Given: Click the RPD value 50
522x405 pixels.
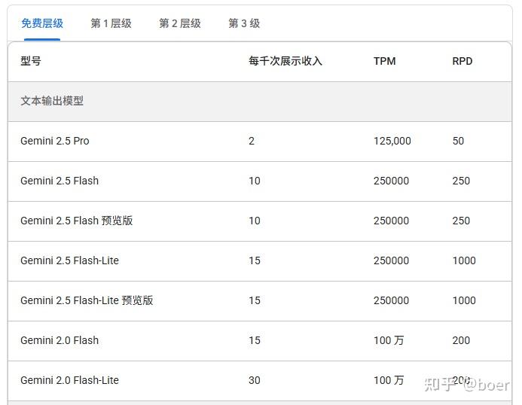Looking at the screenshot, I should point(458,141).
